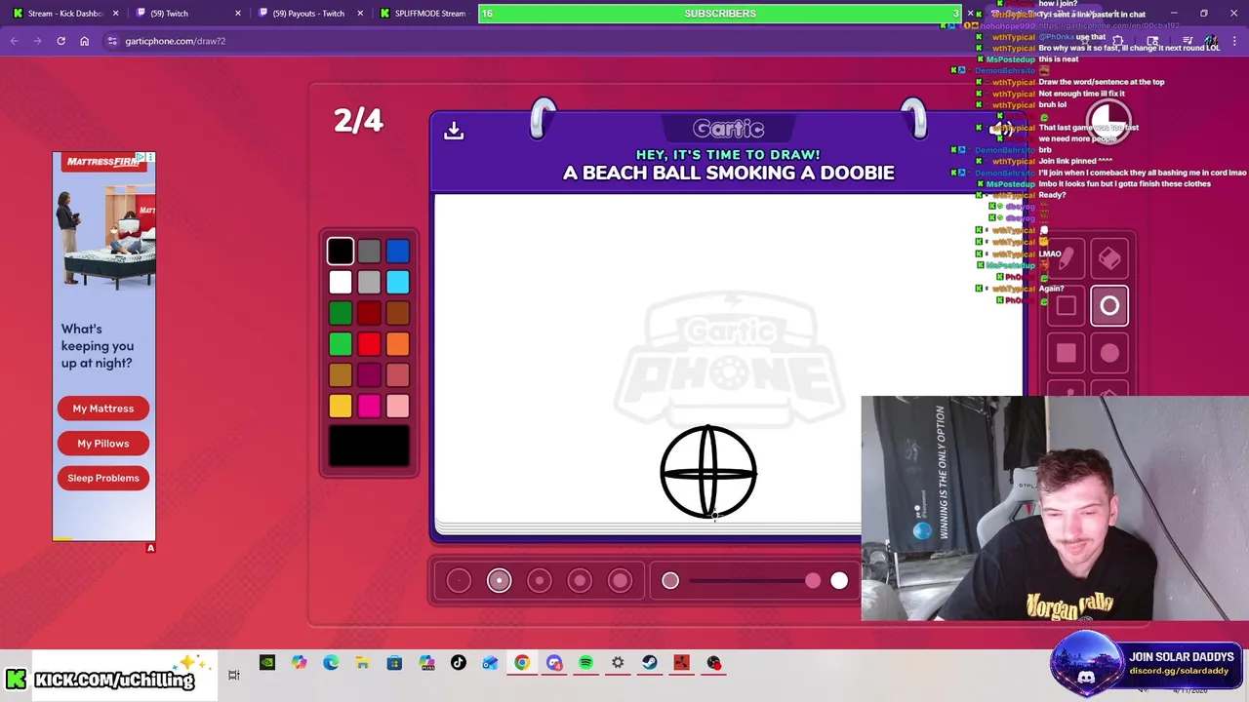This screenshot has height=702, width=1249.
Task: Pick the light pink color swatch
Action: [x=397, y=407]
